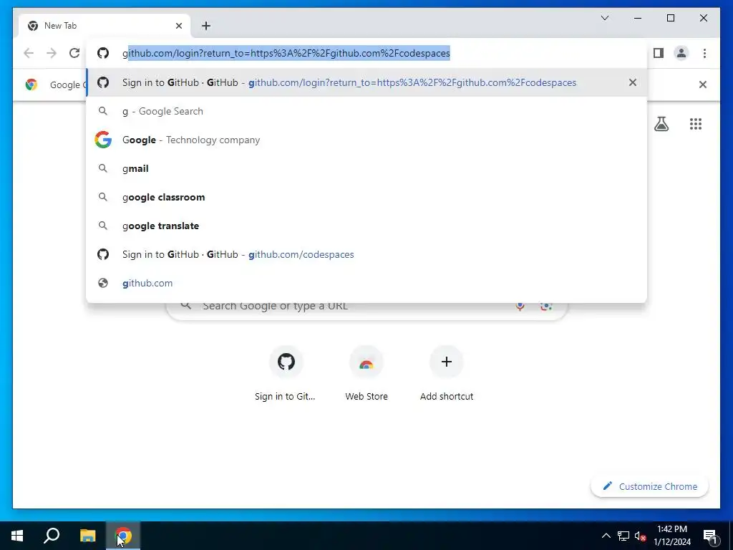Select google translate suggestion
Screen dimensions: 733x550
pos(366,226)
